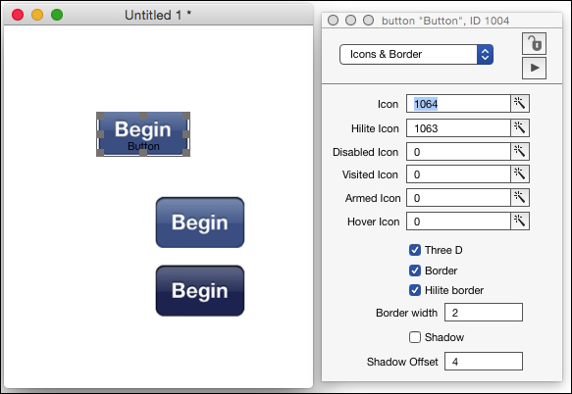Click the selected Begin button with handles
Image resolution: width=572 pixels, height=394 pixels.
coord(143,134)
